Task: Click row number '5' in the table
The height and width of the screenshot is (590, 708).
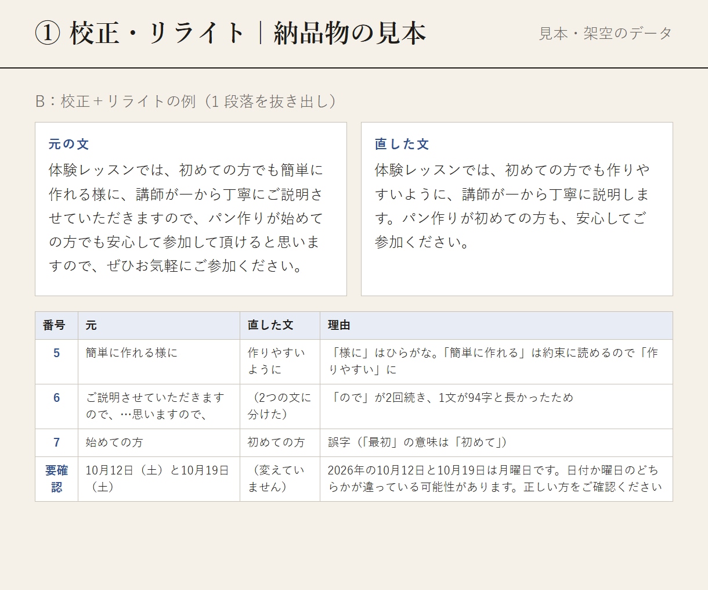Action: (x=56, y=353)
